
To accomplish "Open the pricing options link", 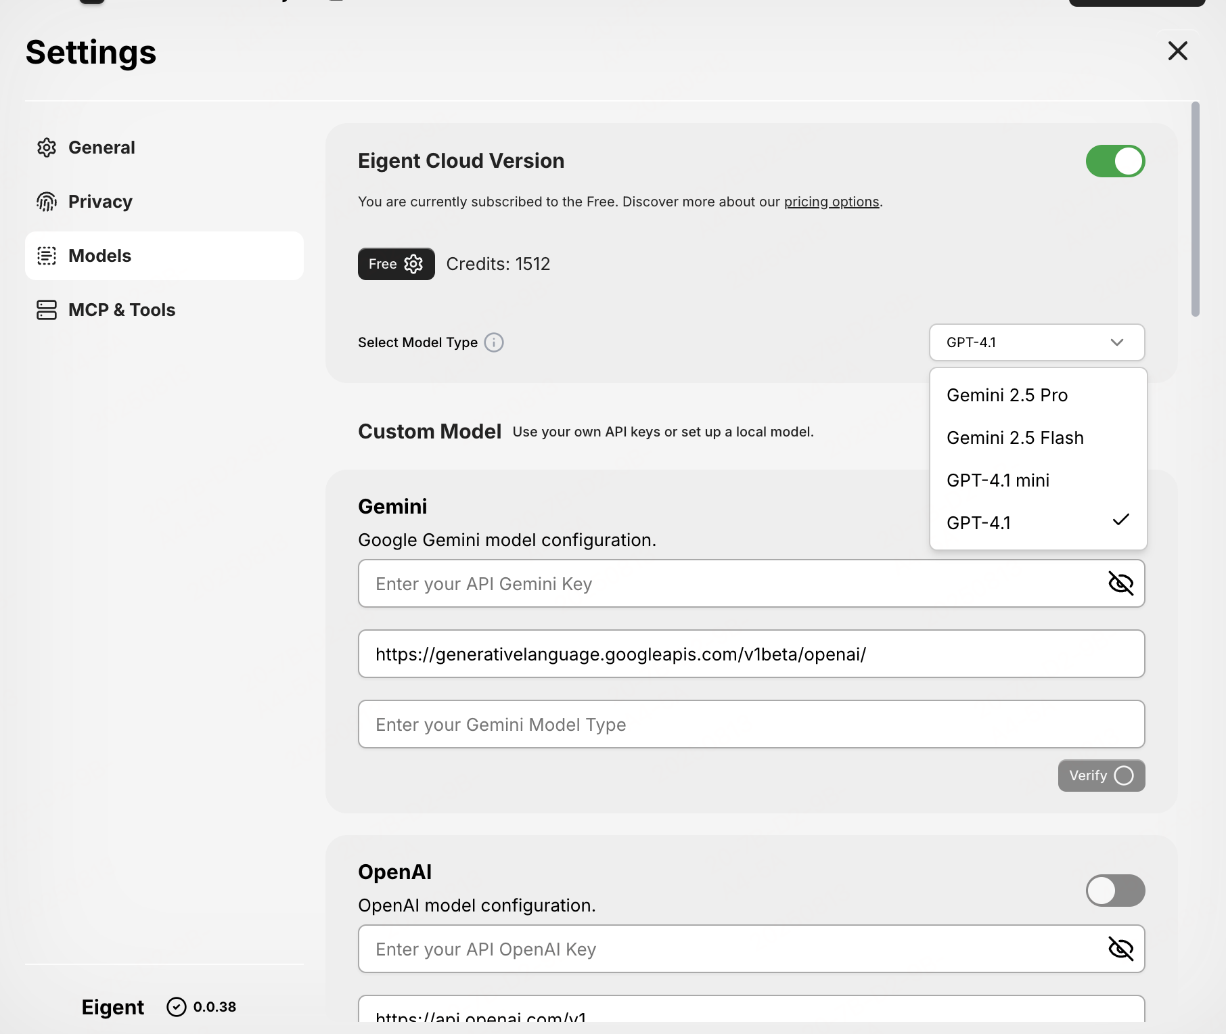I will tap(832, 202).
